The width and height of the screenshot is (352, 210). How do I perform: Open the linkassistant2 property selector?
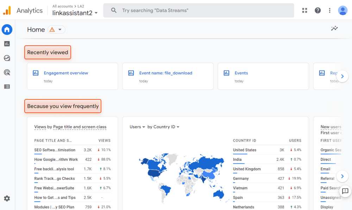pos(75,13)
